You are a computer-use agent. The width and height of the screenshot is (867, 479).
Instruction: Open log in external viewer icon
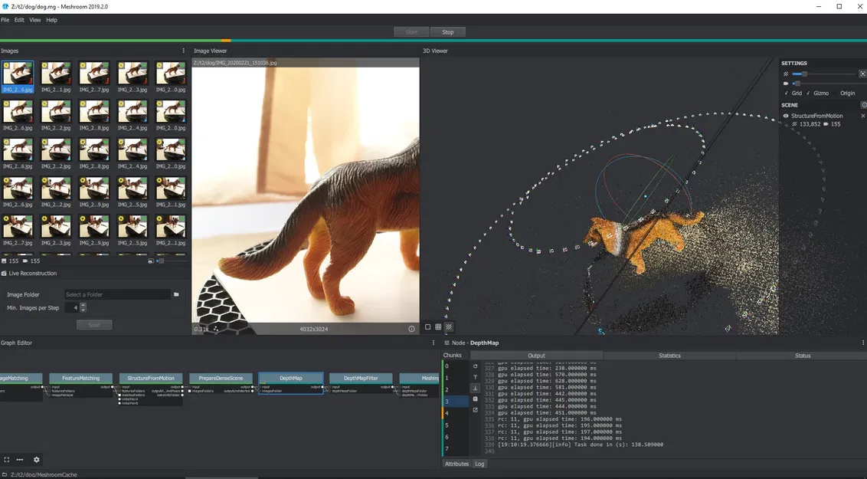point(475,410)
